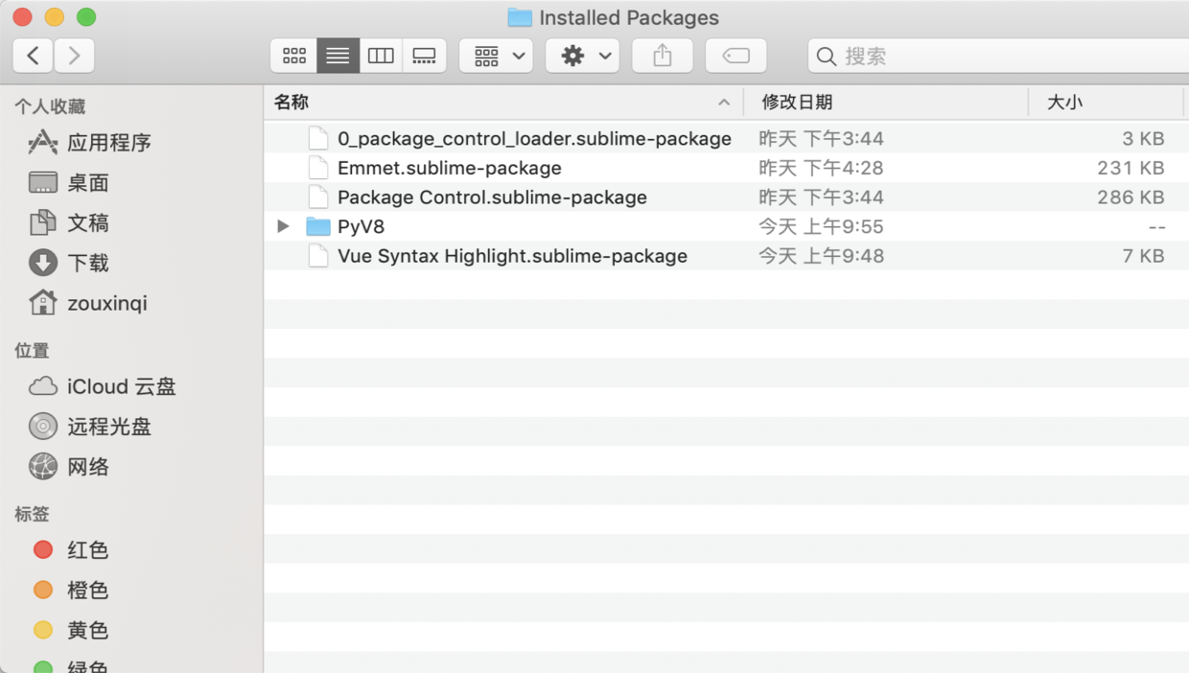Click the 远程光盘 disc icon
The image size is (1189, 673).
pos(43,427)
